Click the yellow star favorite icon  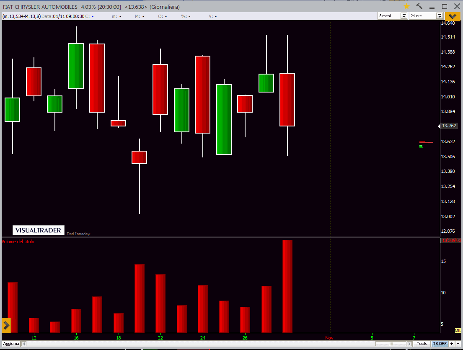(406, 7)
